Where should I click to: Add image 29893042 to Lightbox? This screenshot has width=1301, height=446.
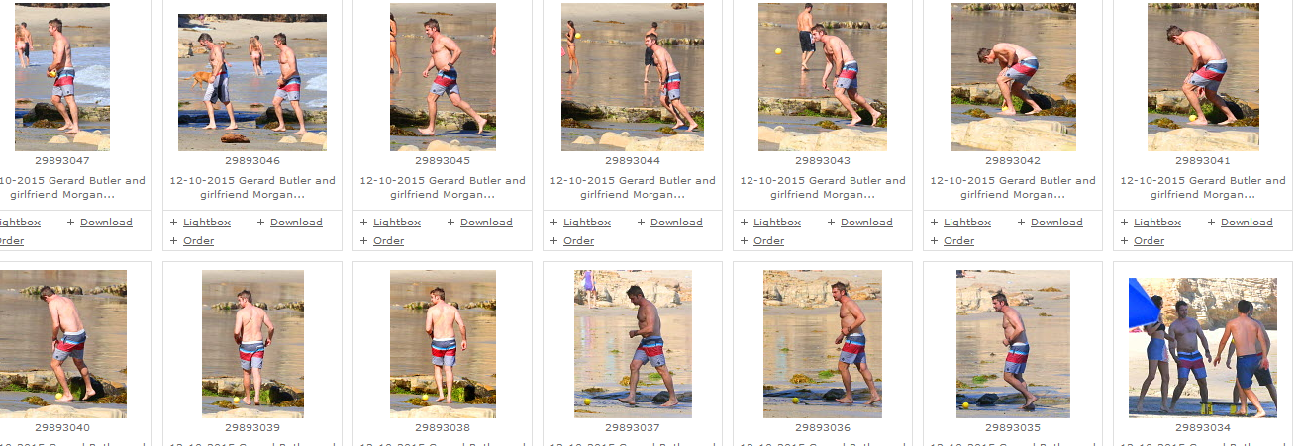967,223
